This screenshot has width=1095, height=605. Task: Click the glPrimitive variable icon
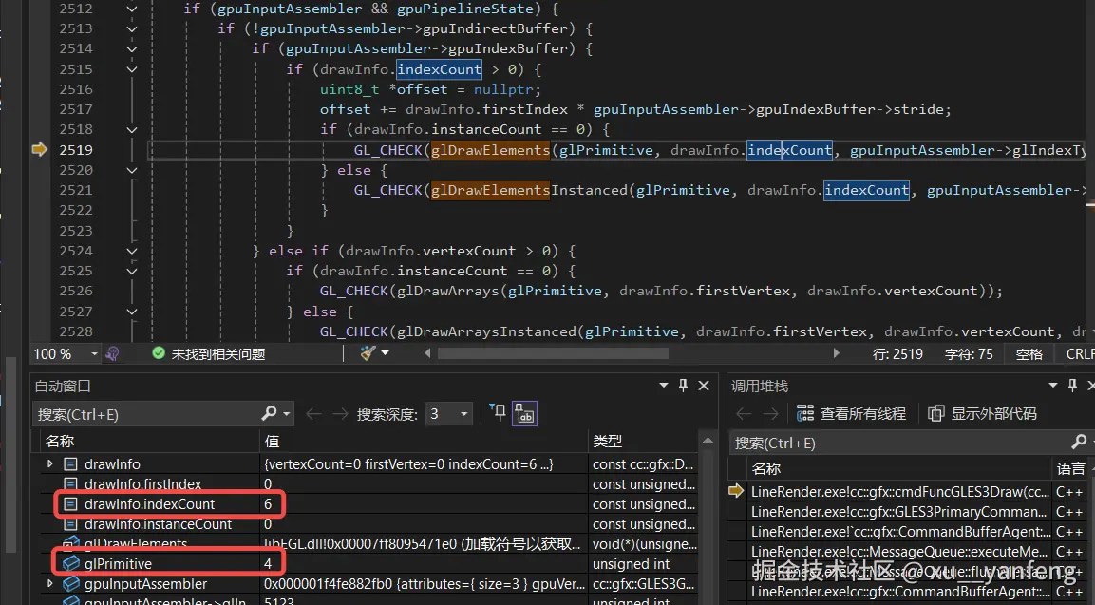(x=71, y=564)
